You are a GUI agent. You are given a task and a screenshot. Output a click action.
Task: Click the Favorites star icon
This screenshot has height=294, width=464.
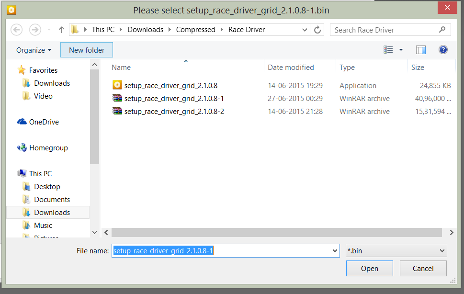coord(21,70)
